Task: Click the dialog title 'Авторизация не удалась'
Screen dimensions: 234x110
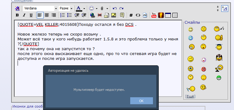Action: (x=68, y=70)
